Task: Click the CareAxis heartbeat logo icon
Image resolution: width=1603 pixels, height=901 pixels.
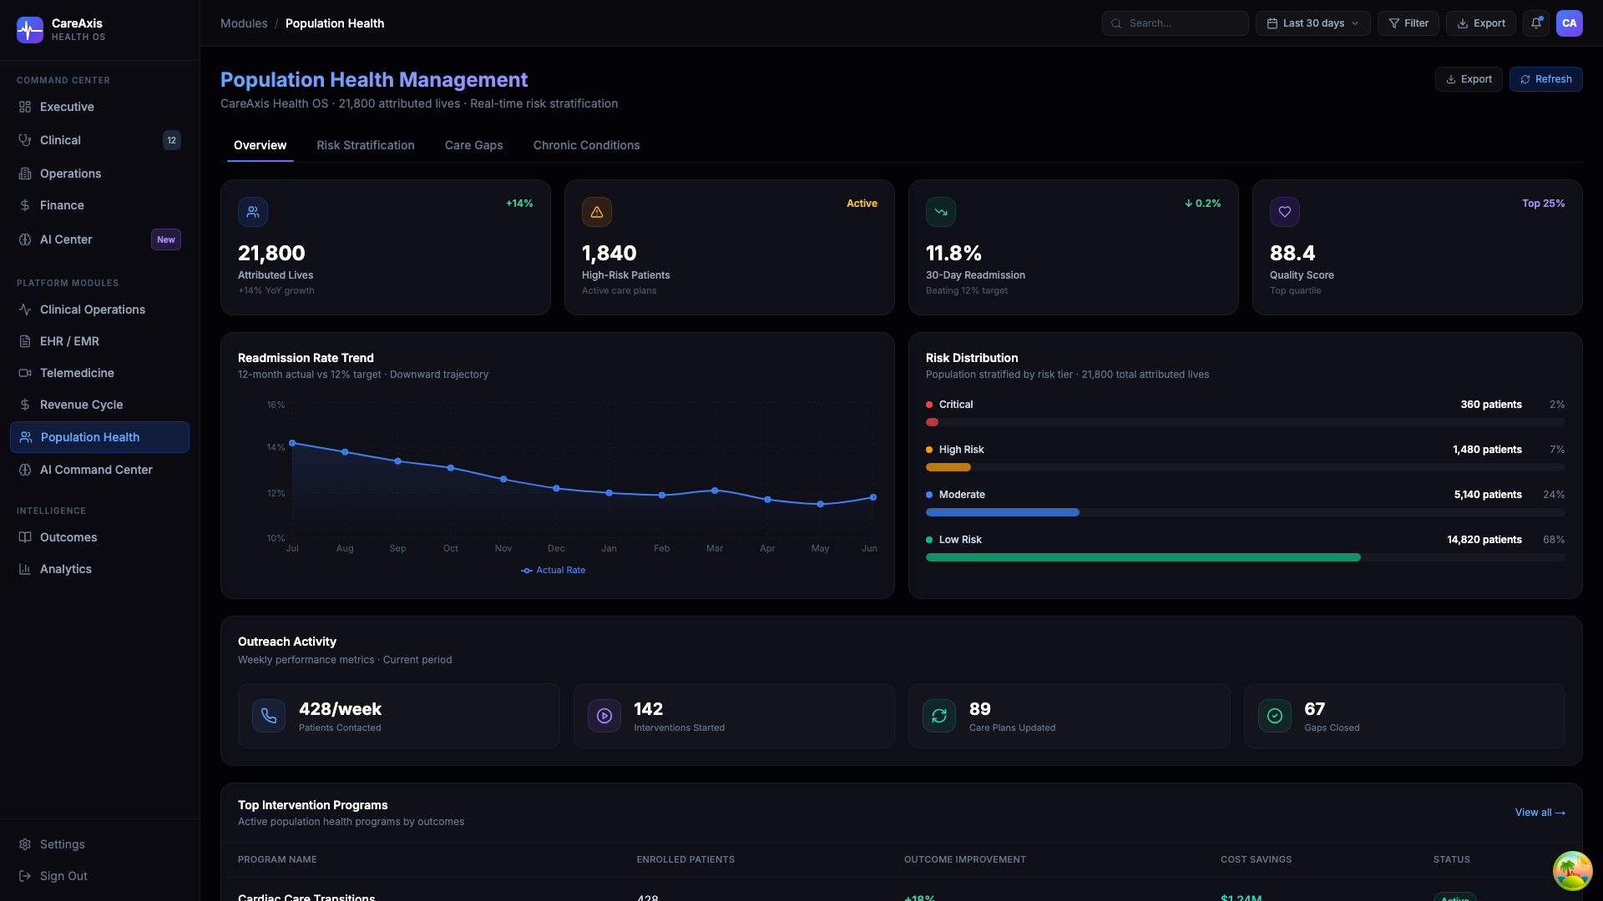Action: point(30,30)
